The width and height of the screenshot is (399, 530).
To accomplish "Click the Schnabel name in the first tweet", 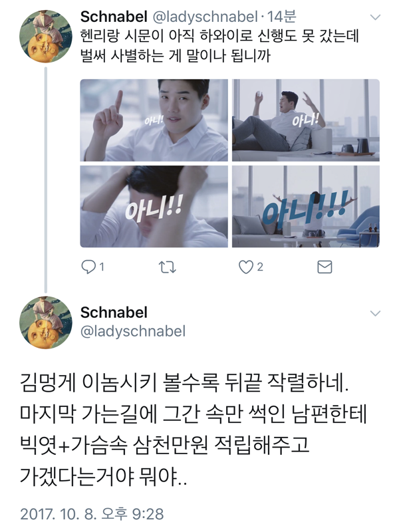I will (114, 17).
